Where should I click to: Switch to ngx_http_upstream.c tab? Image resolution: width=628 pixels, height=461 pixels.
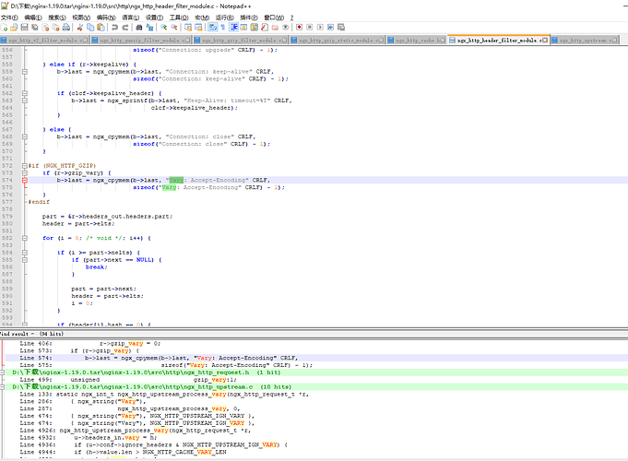pos(585,40)
